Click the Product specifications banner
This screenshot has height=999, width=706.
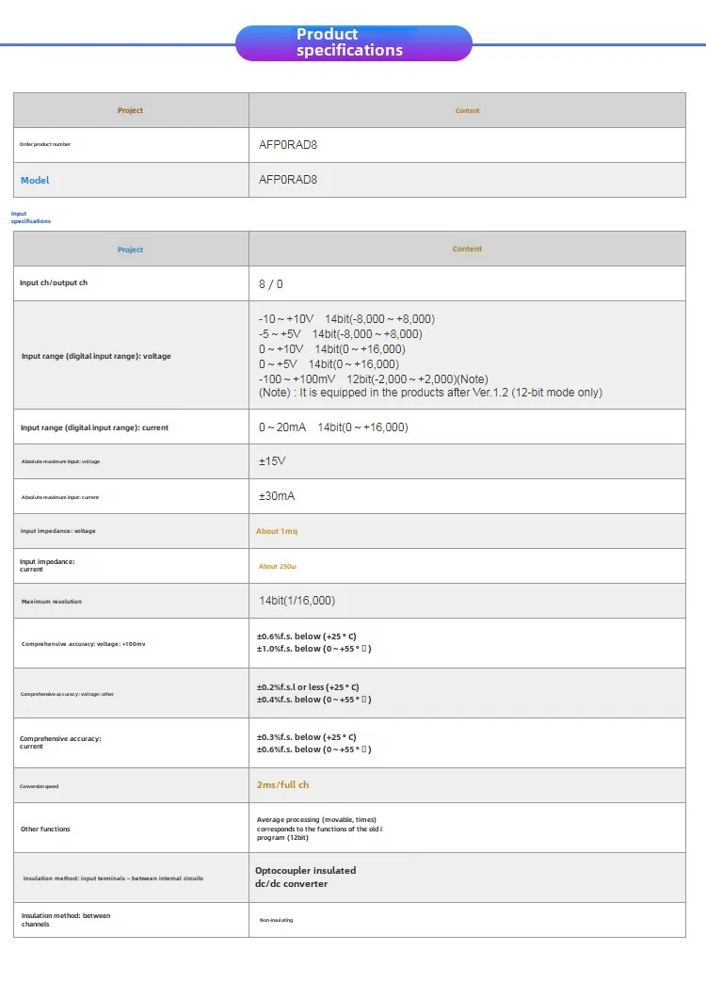[353, 42]
